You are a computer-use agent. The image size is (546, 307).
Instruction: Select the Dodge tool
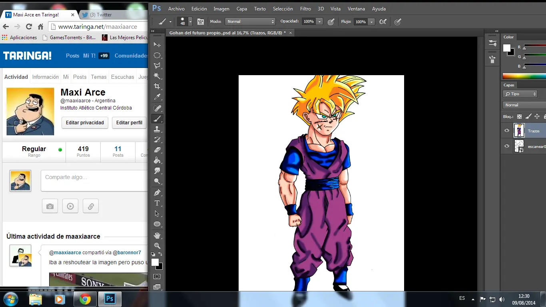coord(157,181)
